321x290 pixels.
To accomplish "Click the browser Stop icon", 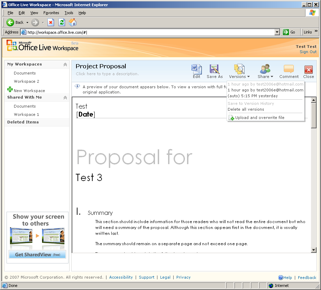I will [x=51, y=22].
